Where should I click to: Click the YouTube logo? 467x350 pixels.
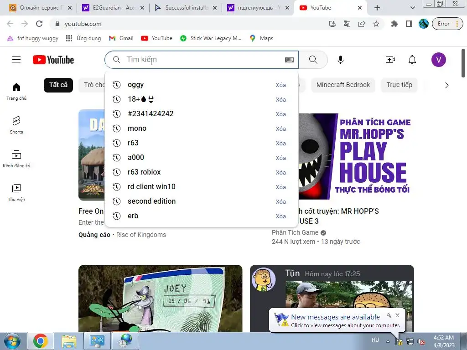click(x=53, y=60)
